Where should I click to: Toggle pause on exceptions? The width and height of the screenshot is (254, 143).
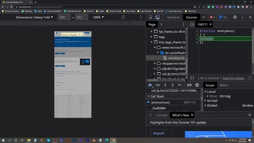pos(197,85)
